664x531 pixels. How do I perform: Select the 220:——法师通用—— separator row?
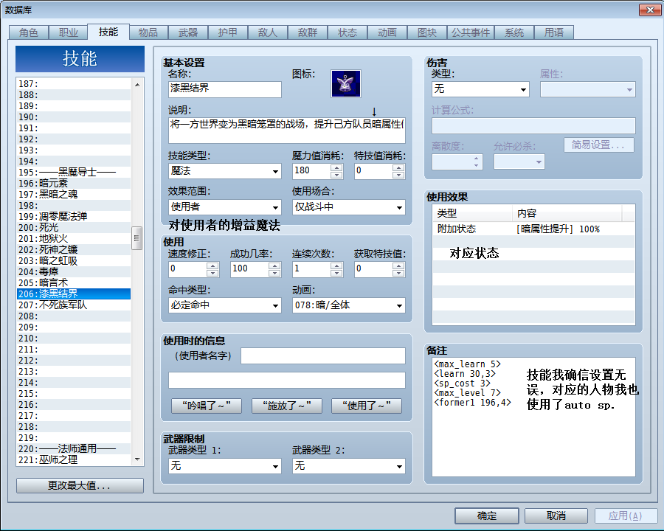coord(74,449)
